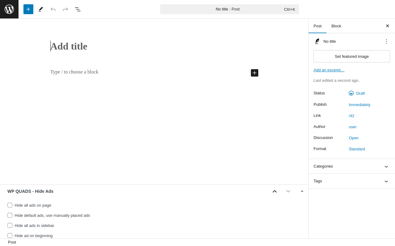This screenshot has height=246, width=395.
Task: Close the settings sidebar
Action: [387, 26]
